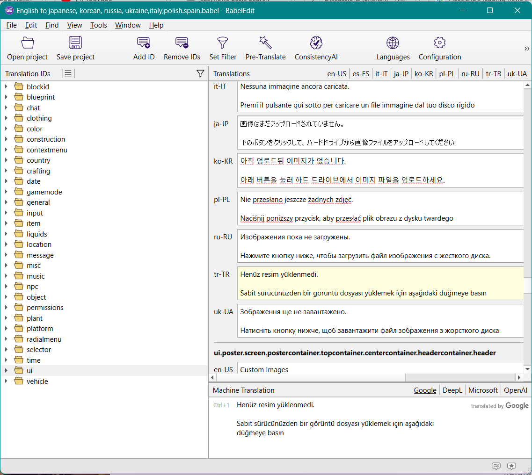Expand the toolbar overflow chevron
532x475 pixels.
[527, 49]
